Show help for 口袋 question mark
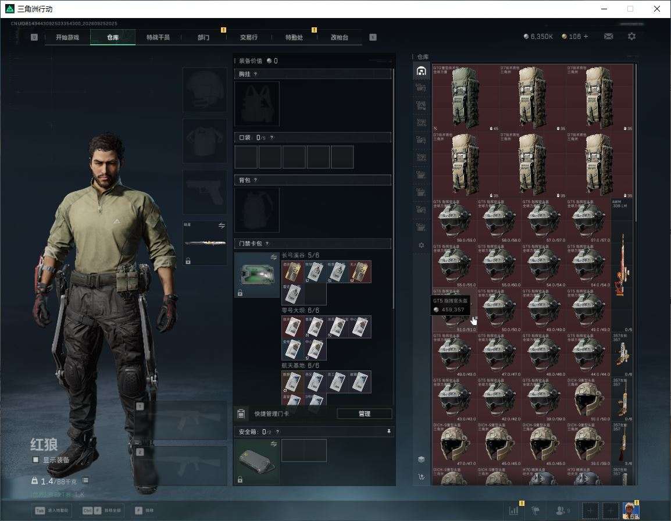Screen dimensions: 671x521 272,137
